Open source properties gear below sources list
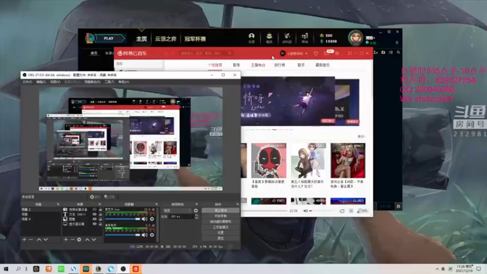The height and width of the screenshot is (274, 487). 79,239
